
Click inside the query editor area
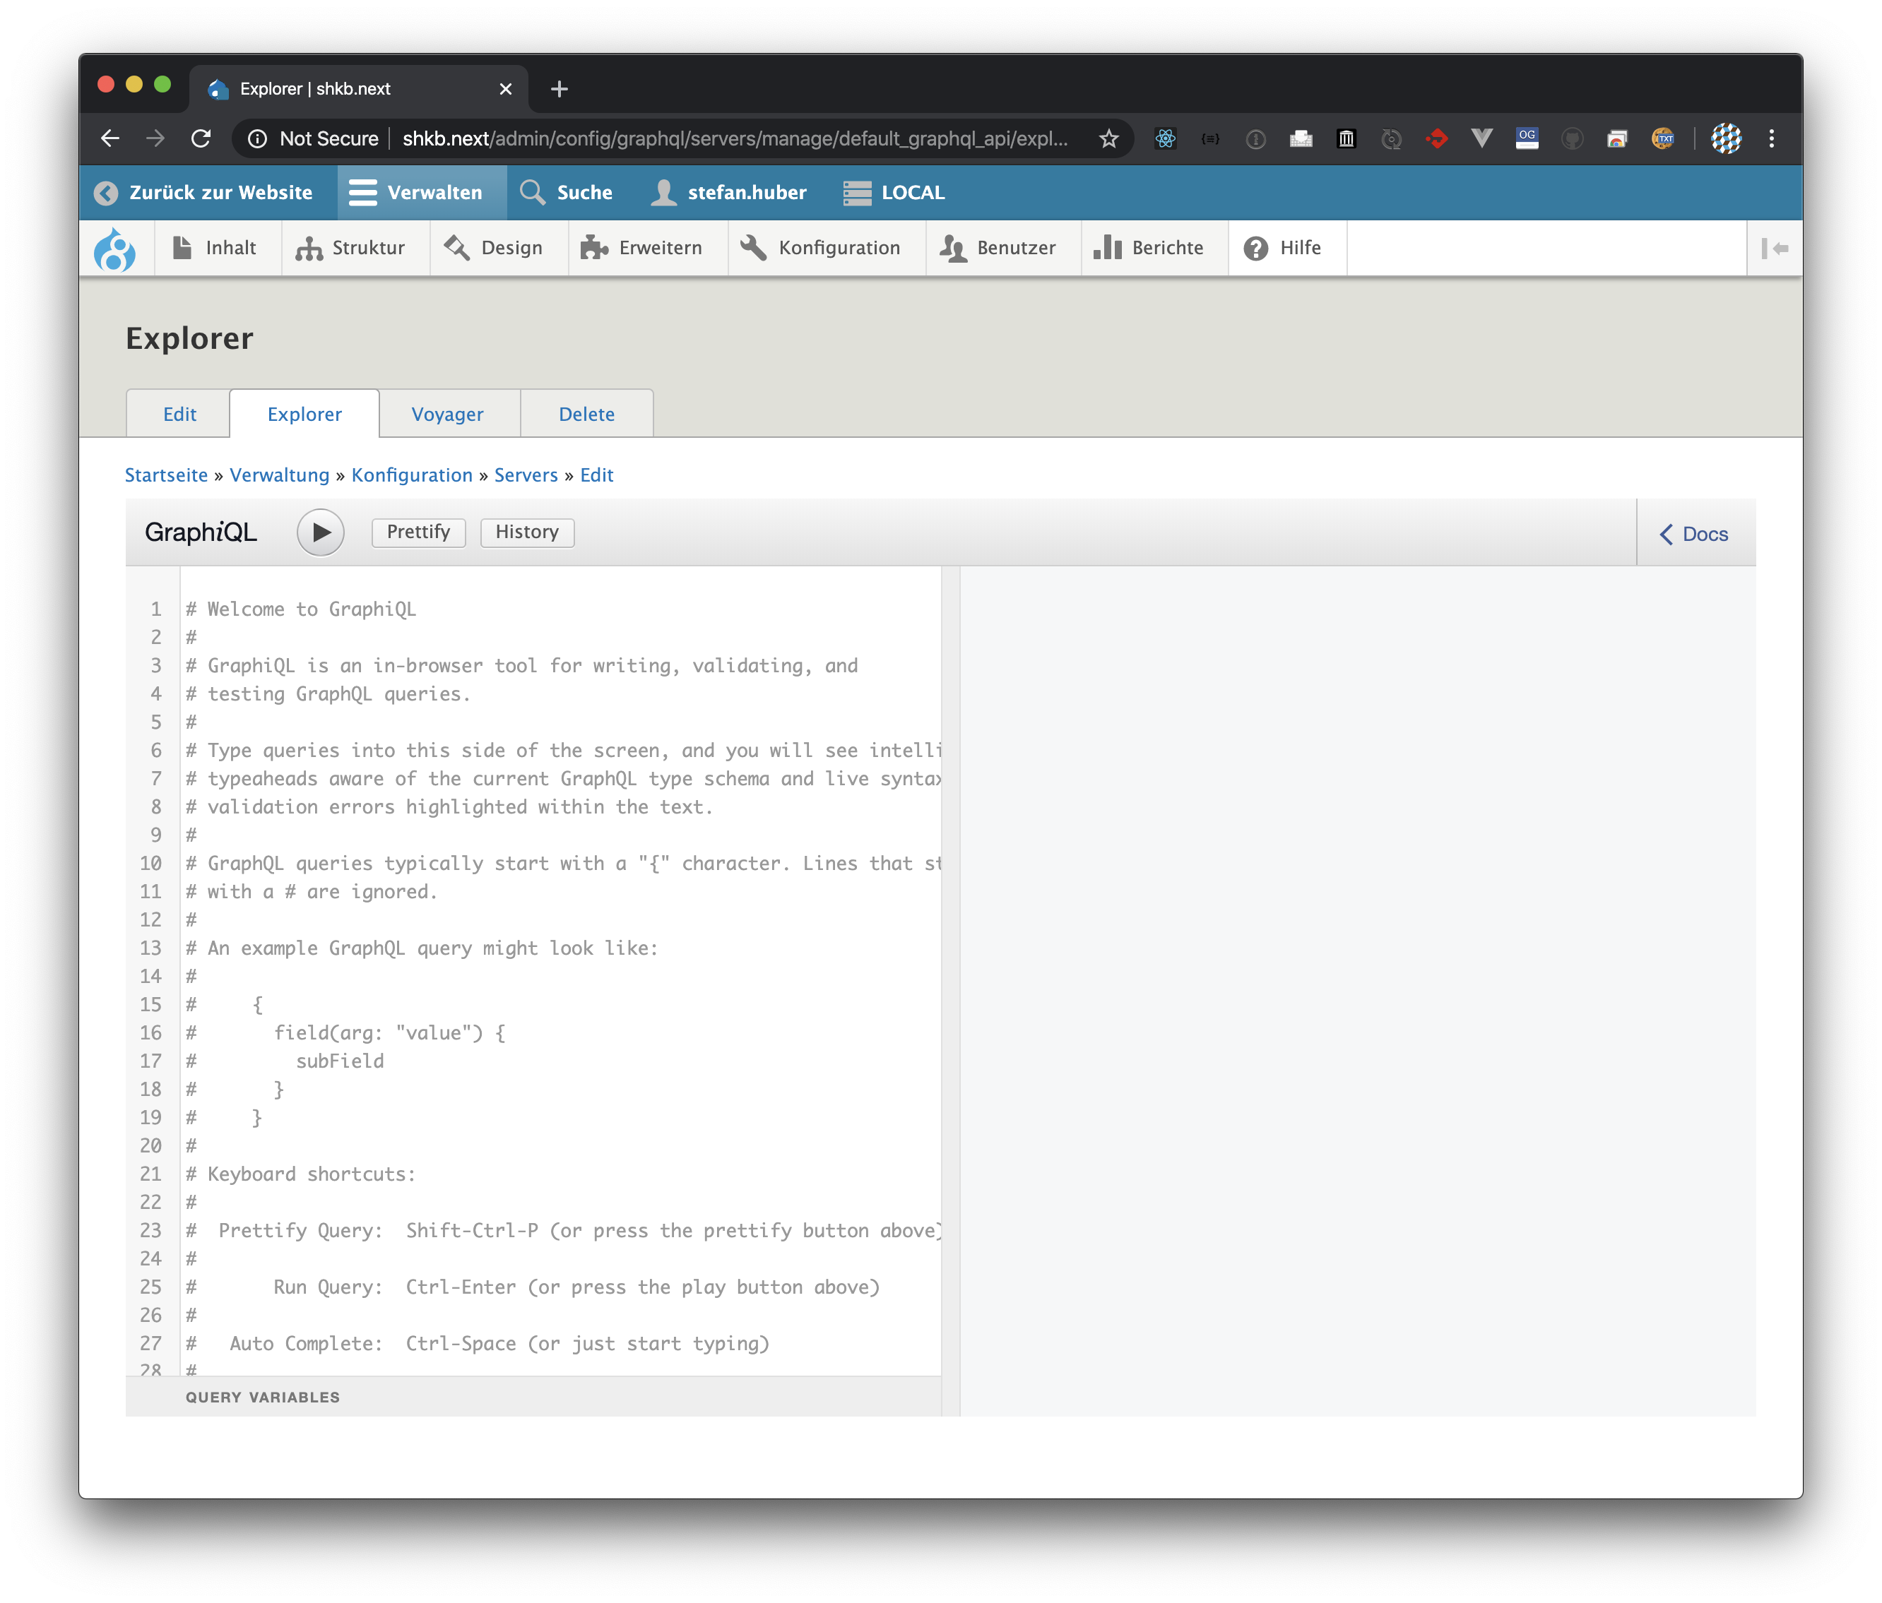tap(563, 1089)
